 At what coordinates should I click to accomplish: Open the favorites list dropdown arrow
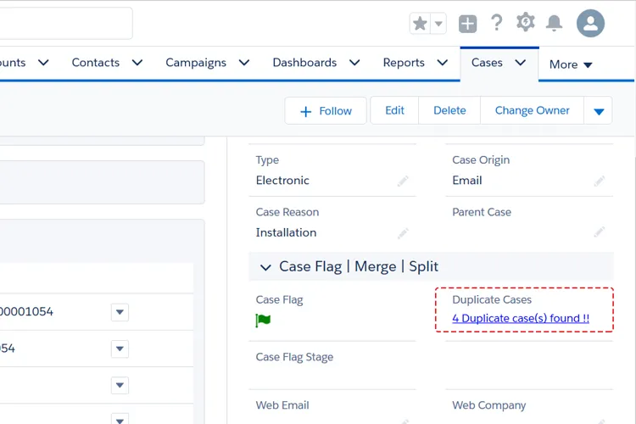point(439,24)
